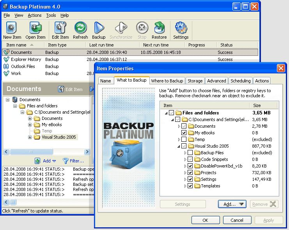Expand the Projects folder triangle
This screenshot has height=230, width=289.
coord(185,173)
